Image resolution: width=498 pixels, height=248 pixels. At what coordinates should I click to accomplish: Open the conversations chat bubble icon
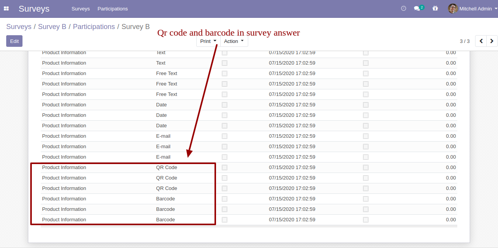coord(417,9)
